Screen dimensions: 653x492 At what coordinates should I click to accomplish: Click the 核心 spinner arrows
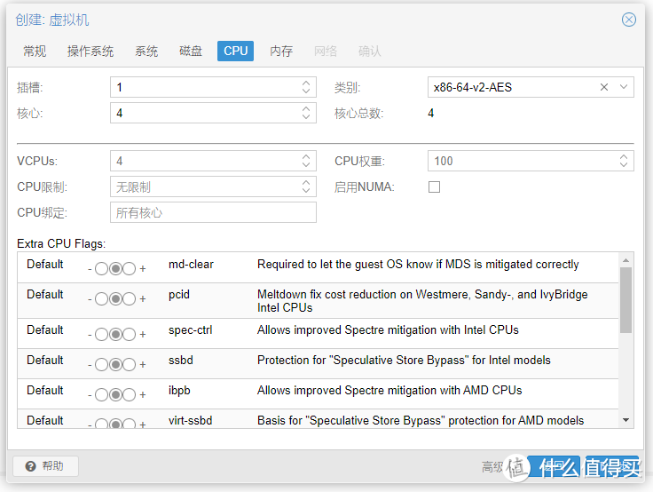pyautogui.click(x=307, y=113)
